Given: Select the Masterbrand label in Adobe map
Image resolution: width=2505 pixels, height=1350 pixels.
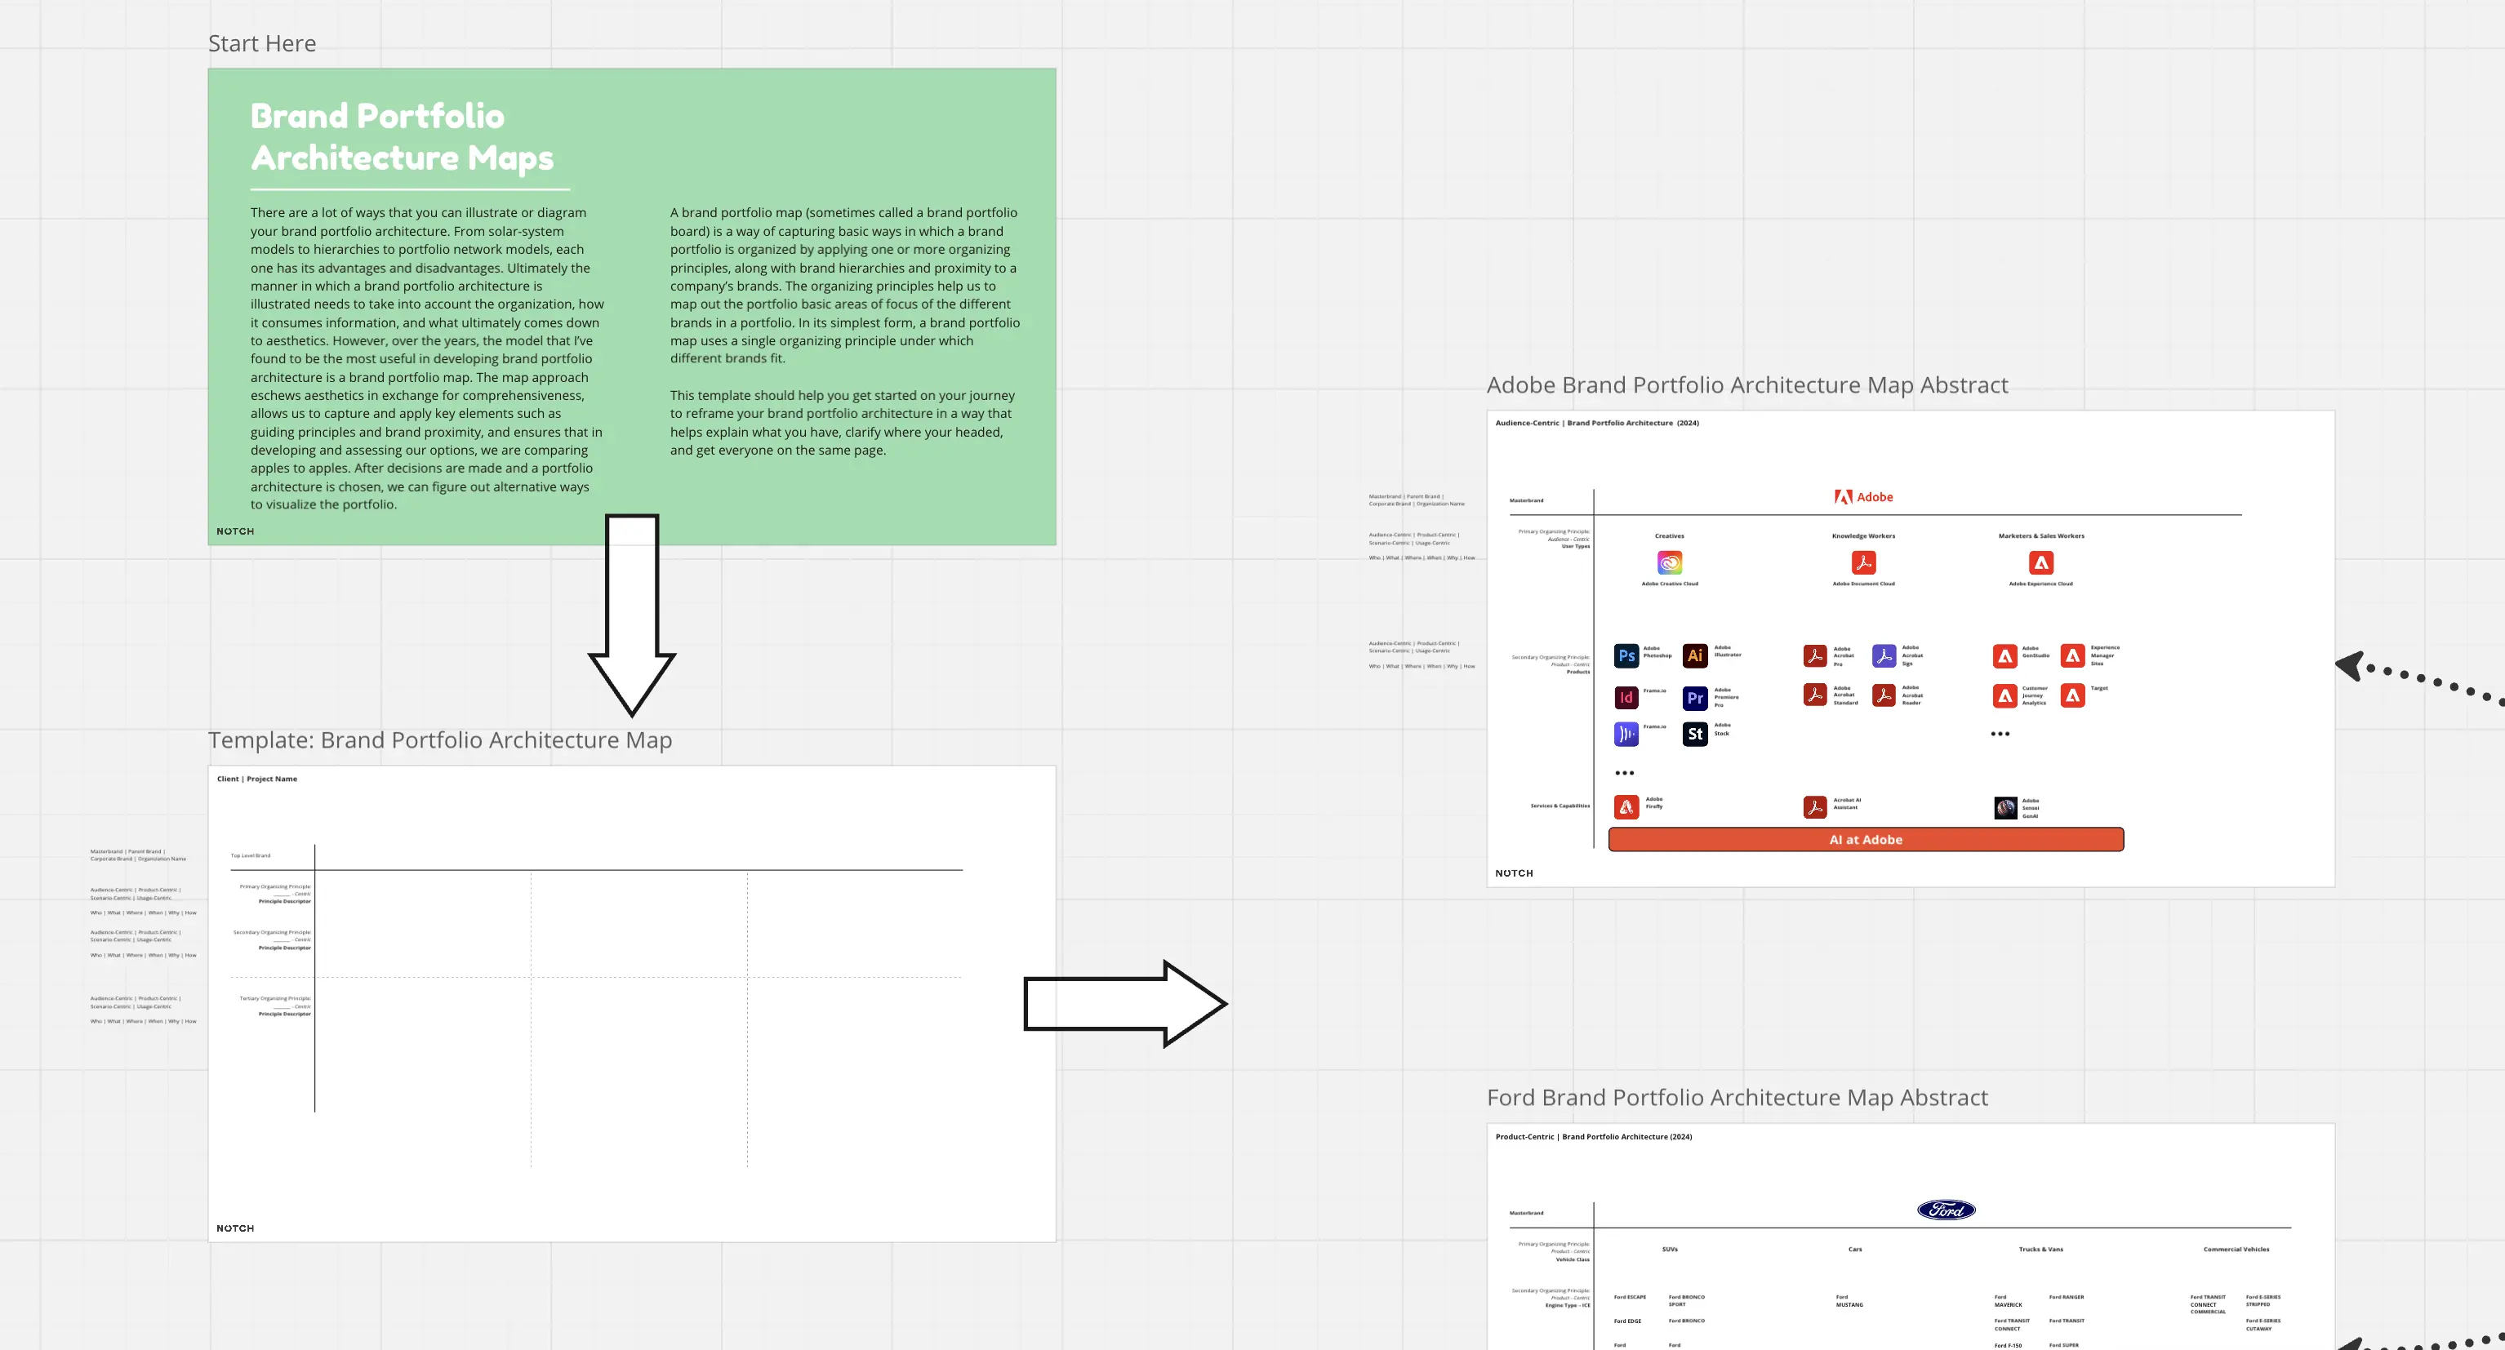Looking at the screenshot, I should (1526, 500).
